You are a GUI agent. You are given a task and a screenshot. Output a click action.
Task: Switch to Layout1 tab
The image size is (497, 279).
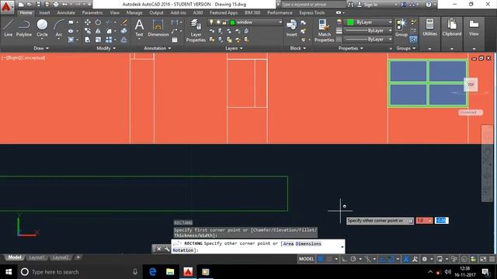tap(36, 257)
